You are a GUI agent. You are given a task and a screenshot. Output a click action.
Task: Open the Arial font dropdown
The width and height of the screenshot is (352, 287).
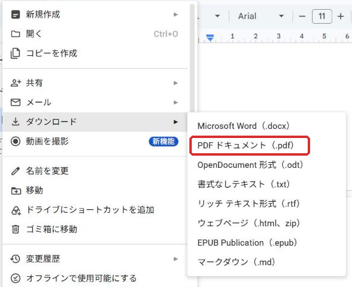pyautogui.click(x=261, y=16)
